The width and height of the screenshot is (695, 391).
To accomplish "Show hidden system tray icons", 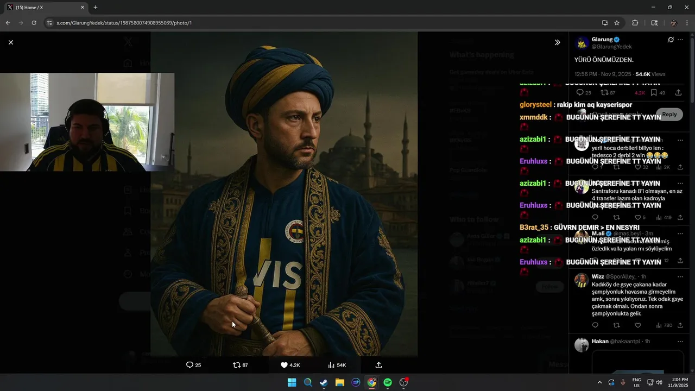I will 599,382.
